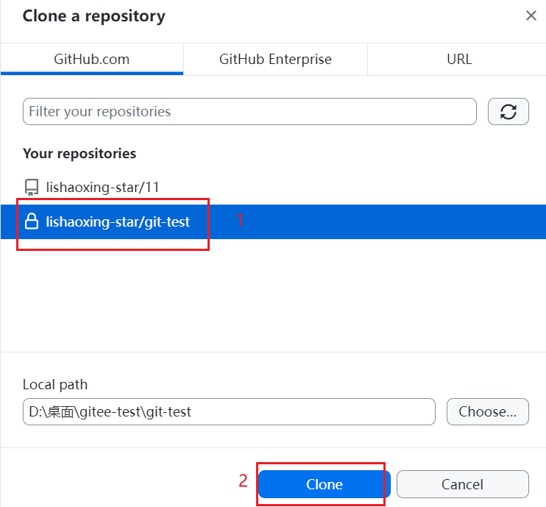
Task: Click the red annotation number 2
Action: coord(243,481)
